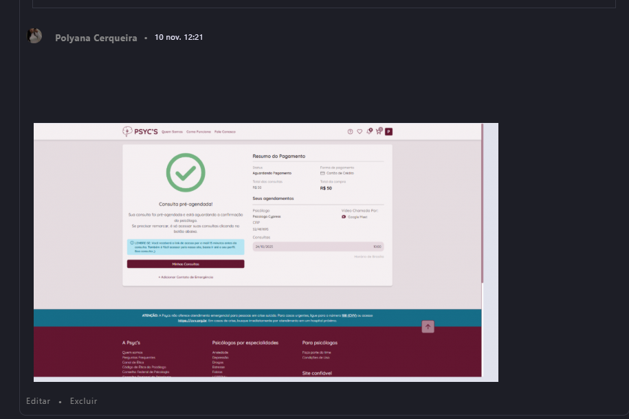
Task: Select the Como Funciona menu item
Action: point(198,131)
